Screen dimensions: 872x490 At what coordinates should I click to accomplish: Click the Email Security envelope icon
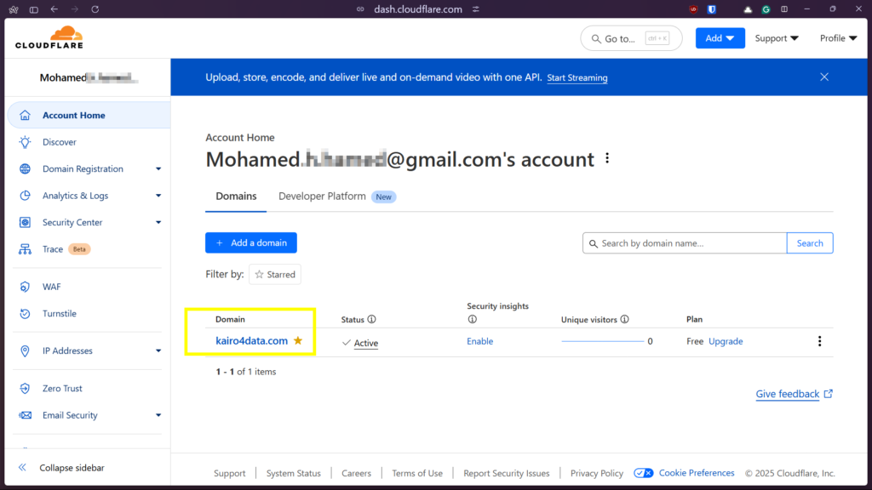point(25,415)
